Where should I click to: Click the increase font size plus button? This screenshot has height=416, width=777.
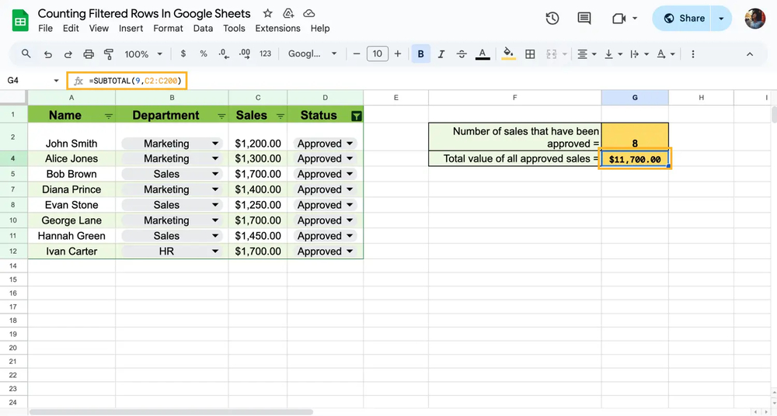(398, 54)
